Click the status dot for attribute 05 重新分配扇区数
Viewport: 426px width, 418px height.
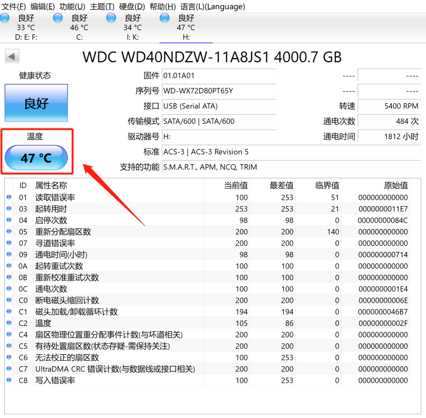(x=9, y=231)
